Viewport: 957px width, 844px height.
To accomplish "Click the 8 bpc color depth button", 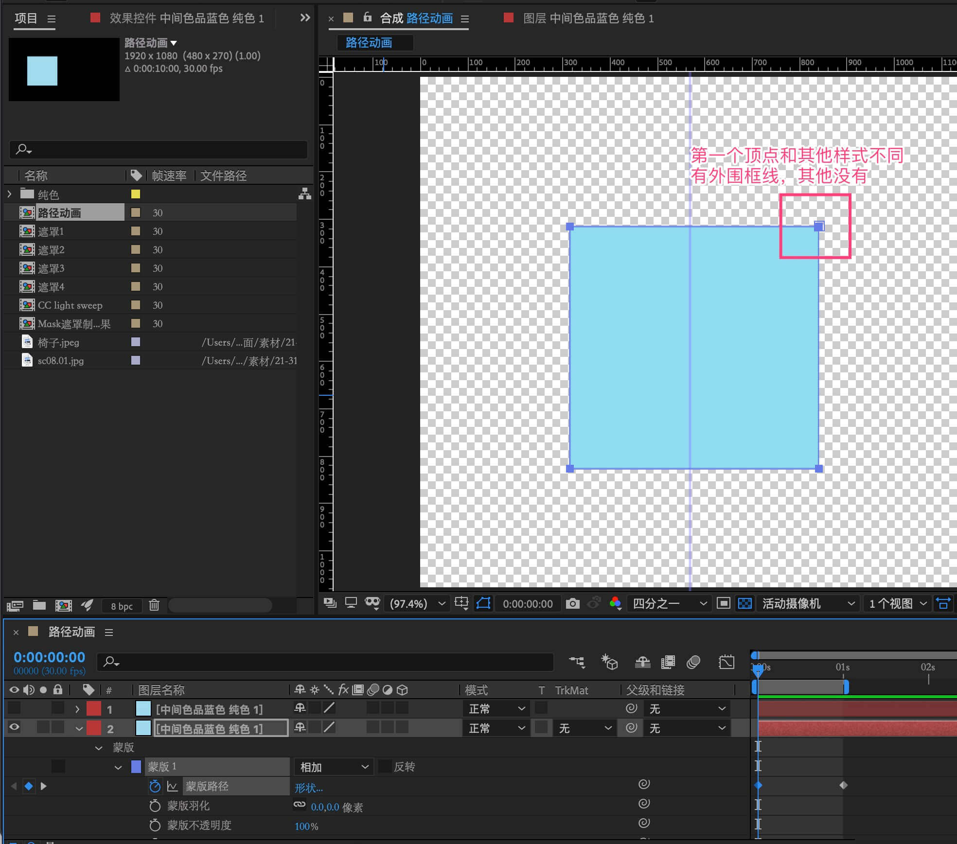I will (122, 606).
